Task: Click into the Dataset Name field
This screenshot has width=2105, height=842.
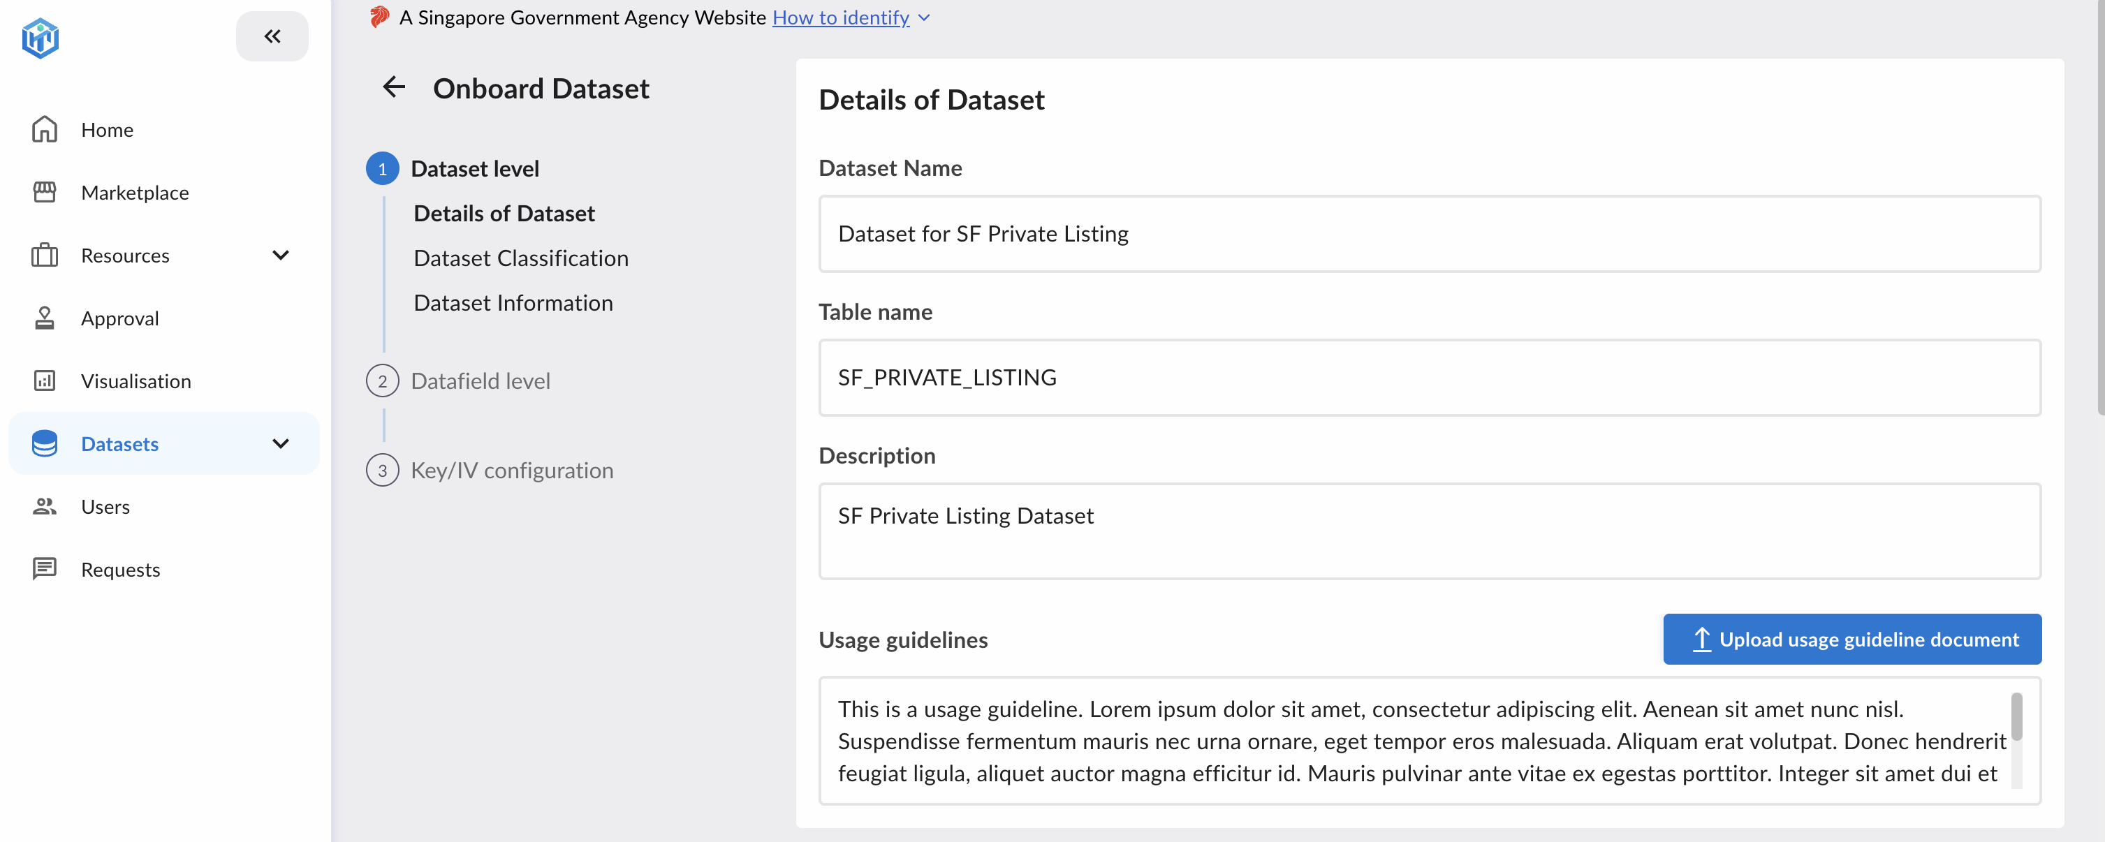Action: pyautogui.click(x=1429, y=234)
